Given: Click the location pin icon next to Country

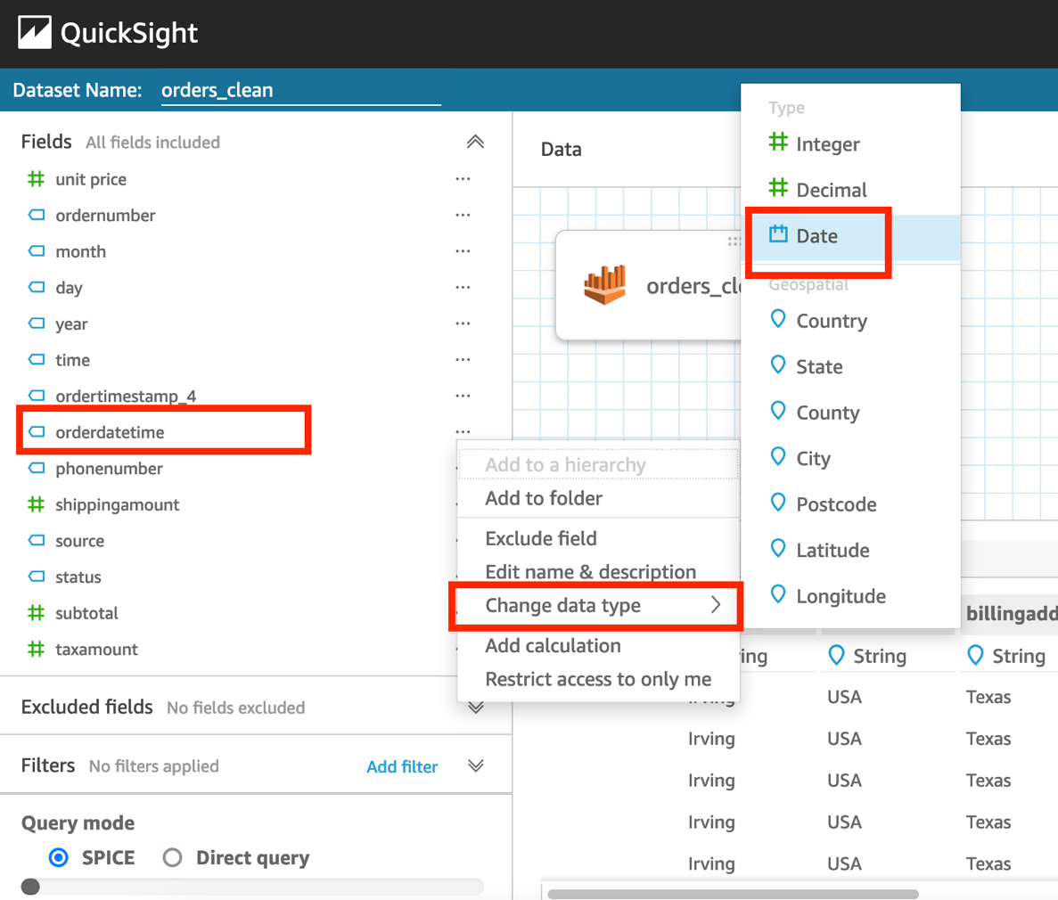Looking at the screenshot, I should (x=778, y=319).
